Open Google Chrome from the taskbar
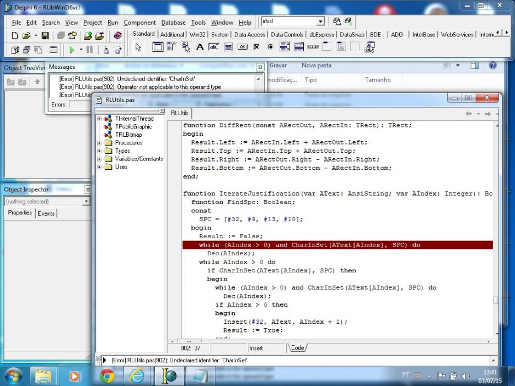This screenshot has height=386, width=515. 107,376
